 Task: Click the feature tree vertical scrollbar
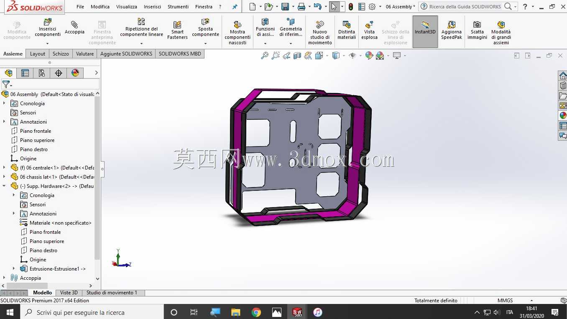point(97,178)
